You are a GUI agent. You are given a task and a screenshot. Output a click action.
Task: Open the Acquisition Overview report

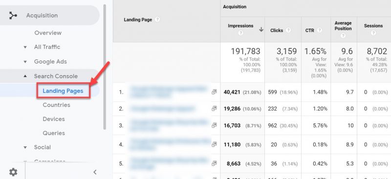48,33
